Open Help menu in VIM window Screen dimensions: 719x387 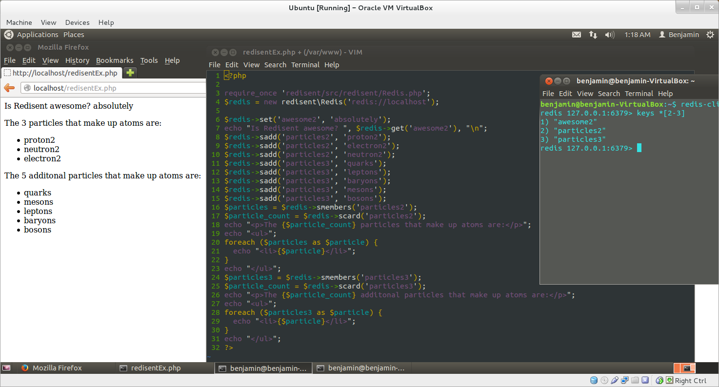tap(332, 65)
